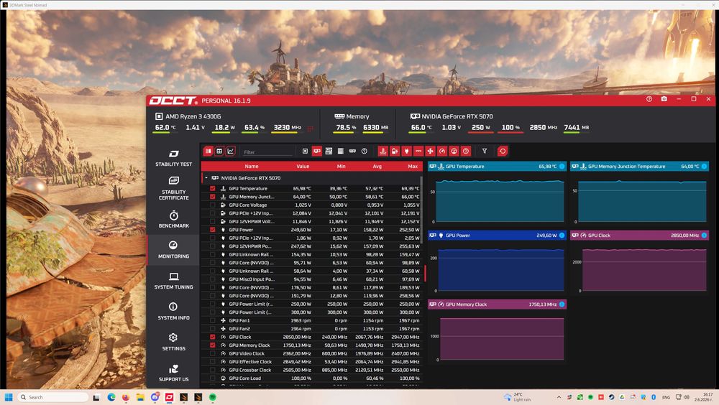Open the Stability Certificate section
Image resolution: width=719 pixels, height=405 pixels.
click(x=173, y=188)
